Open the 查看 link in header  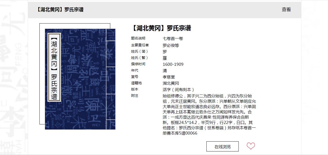[286, 10]
